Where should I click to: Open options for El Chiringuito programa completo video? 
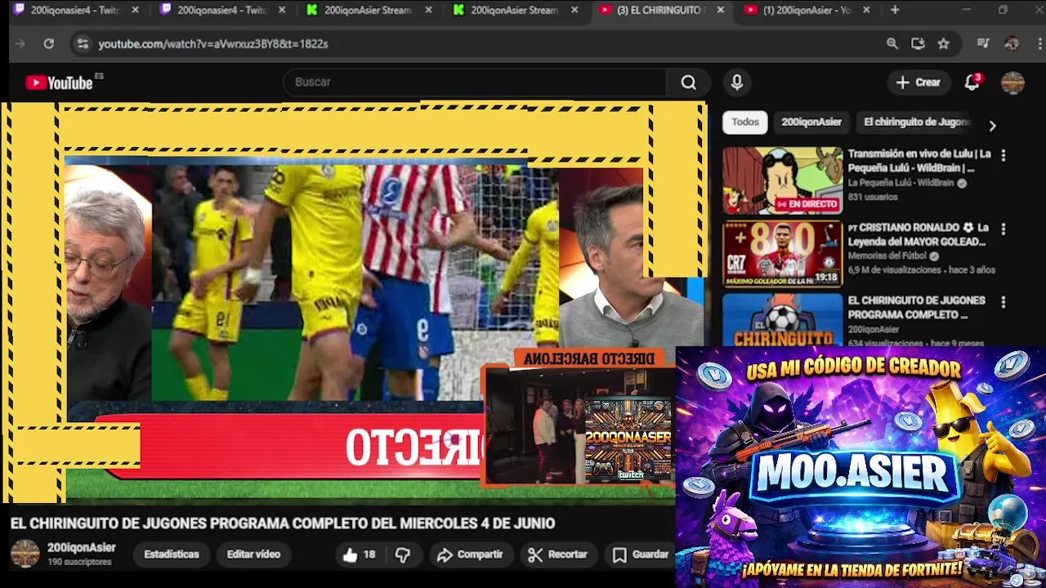click(x=1003, y=301)
